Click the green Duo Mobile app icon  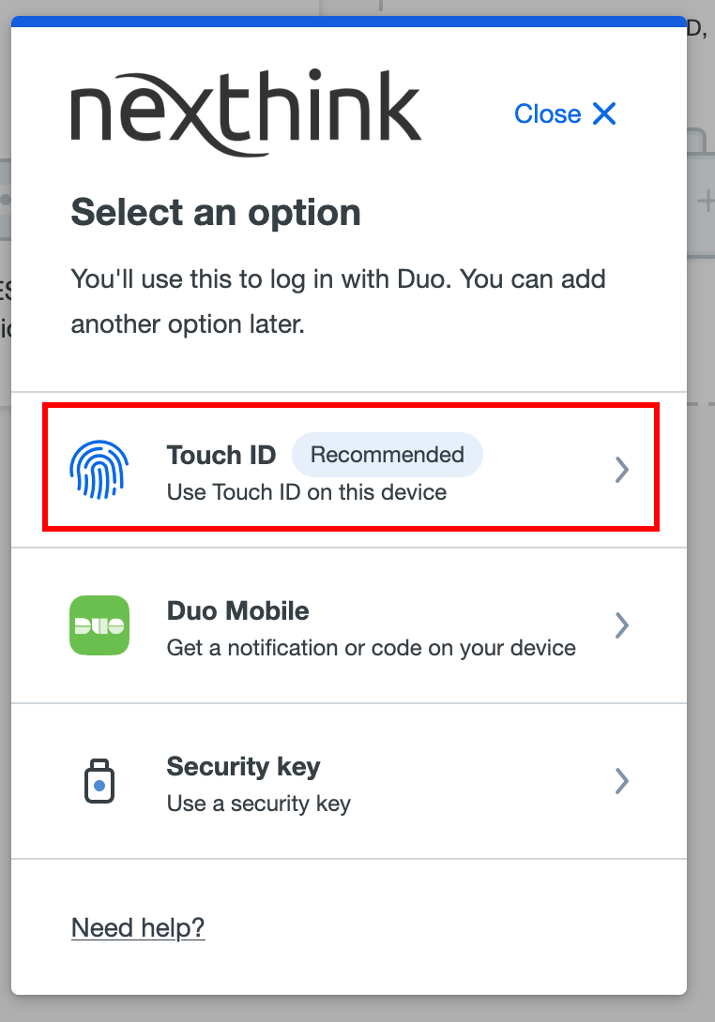(99, 625)
